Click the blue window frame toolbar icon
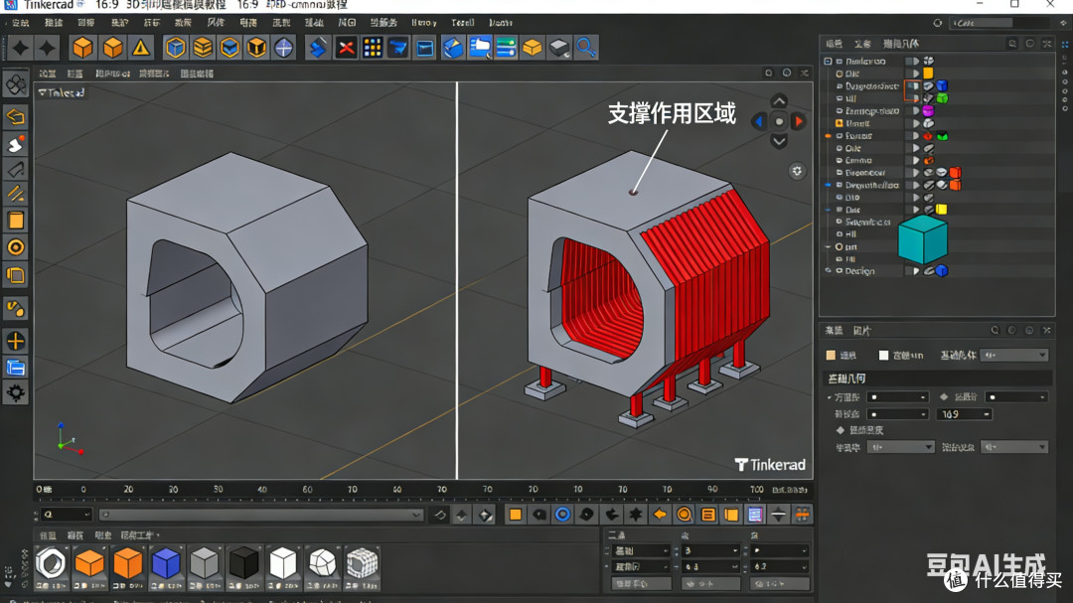This screenshot has width=1073, height=603. pos(425,48)
